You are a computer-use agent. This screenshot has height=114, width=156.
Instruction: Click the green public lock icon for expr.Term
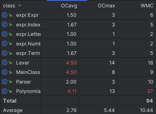10,53
